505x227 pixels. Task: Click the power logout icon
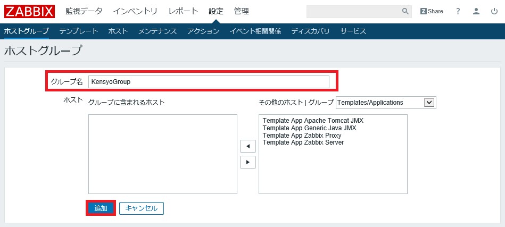(494, 11)
